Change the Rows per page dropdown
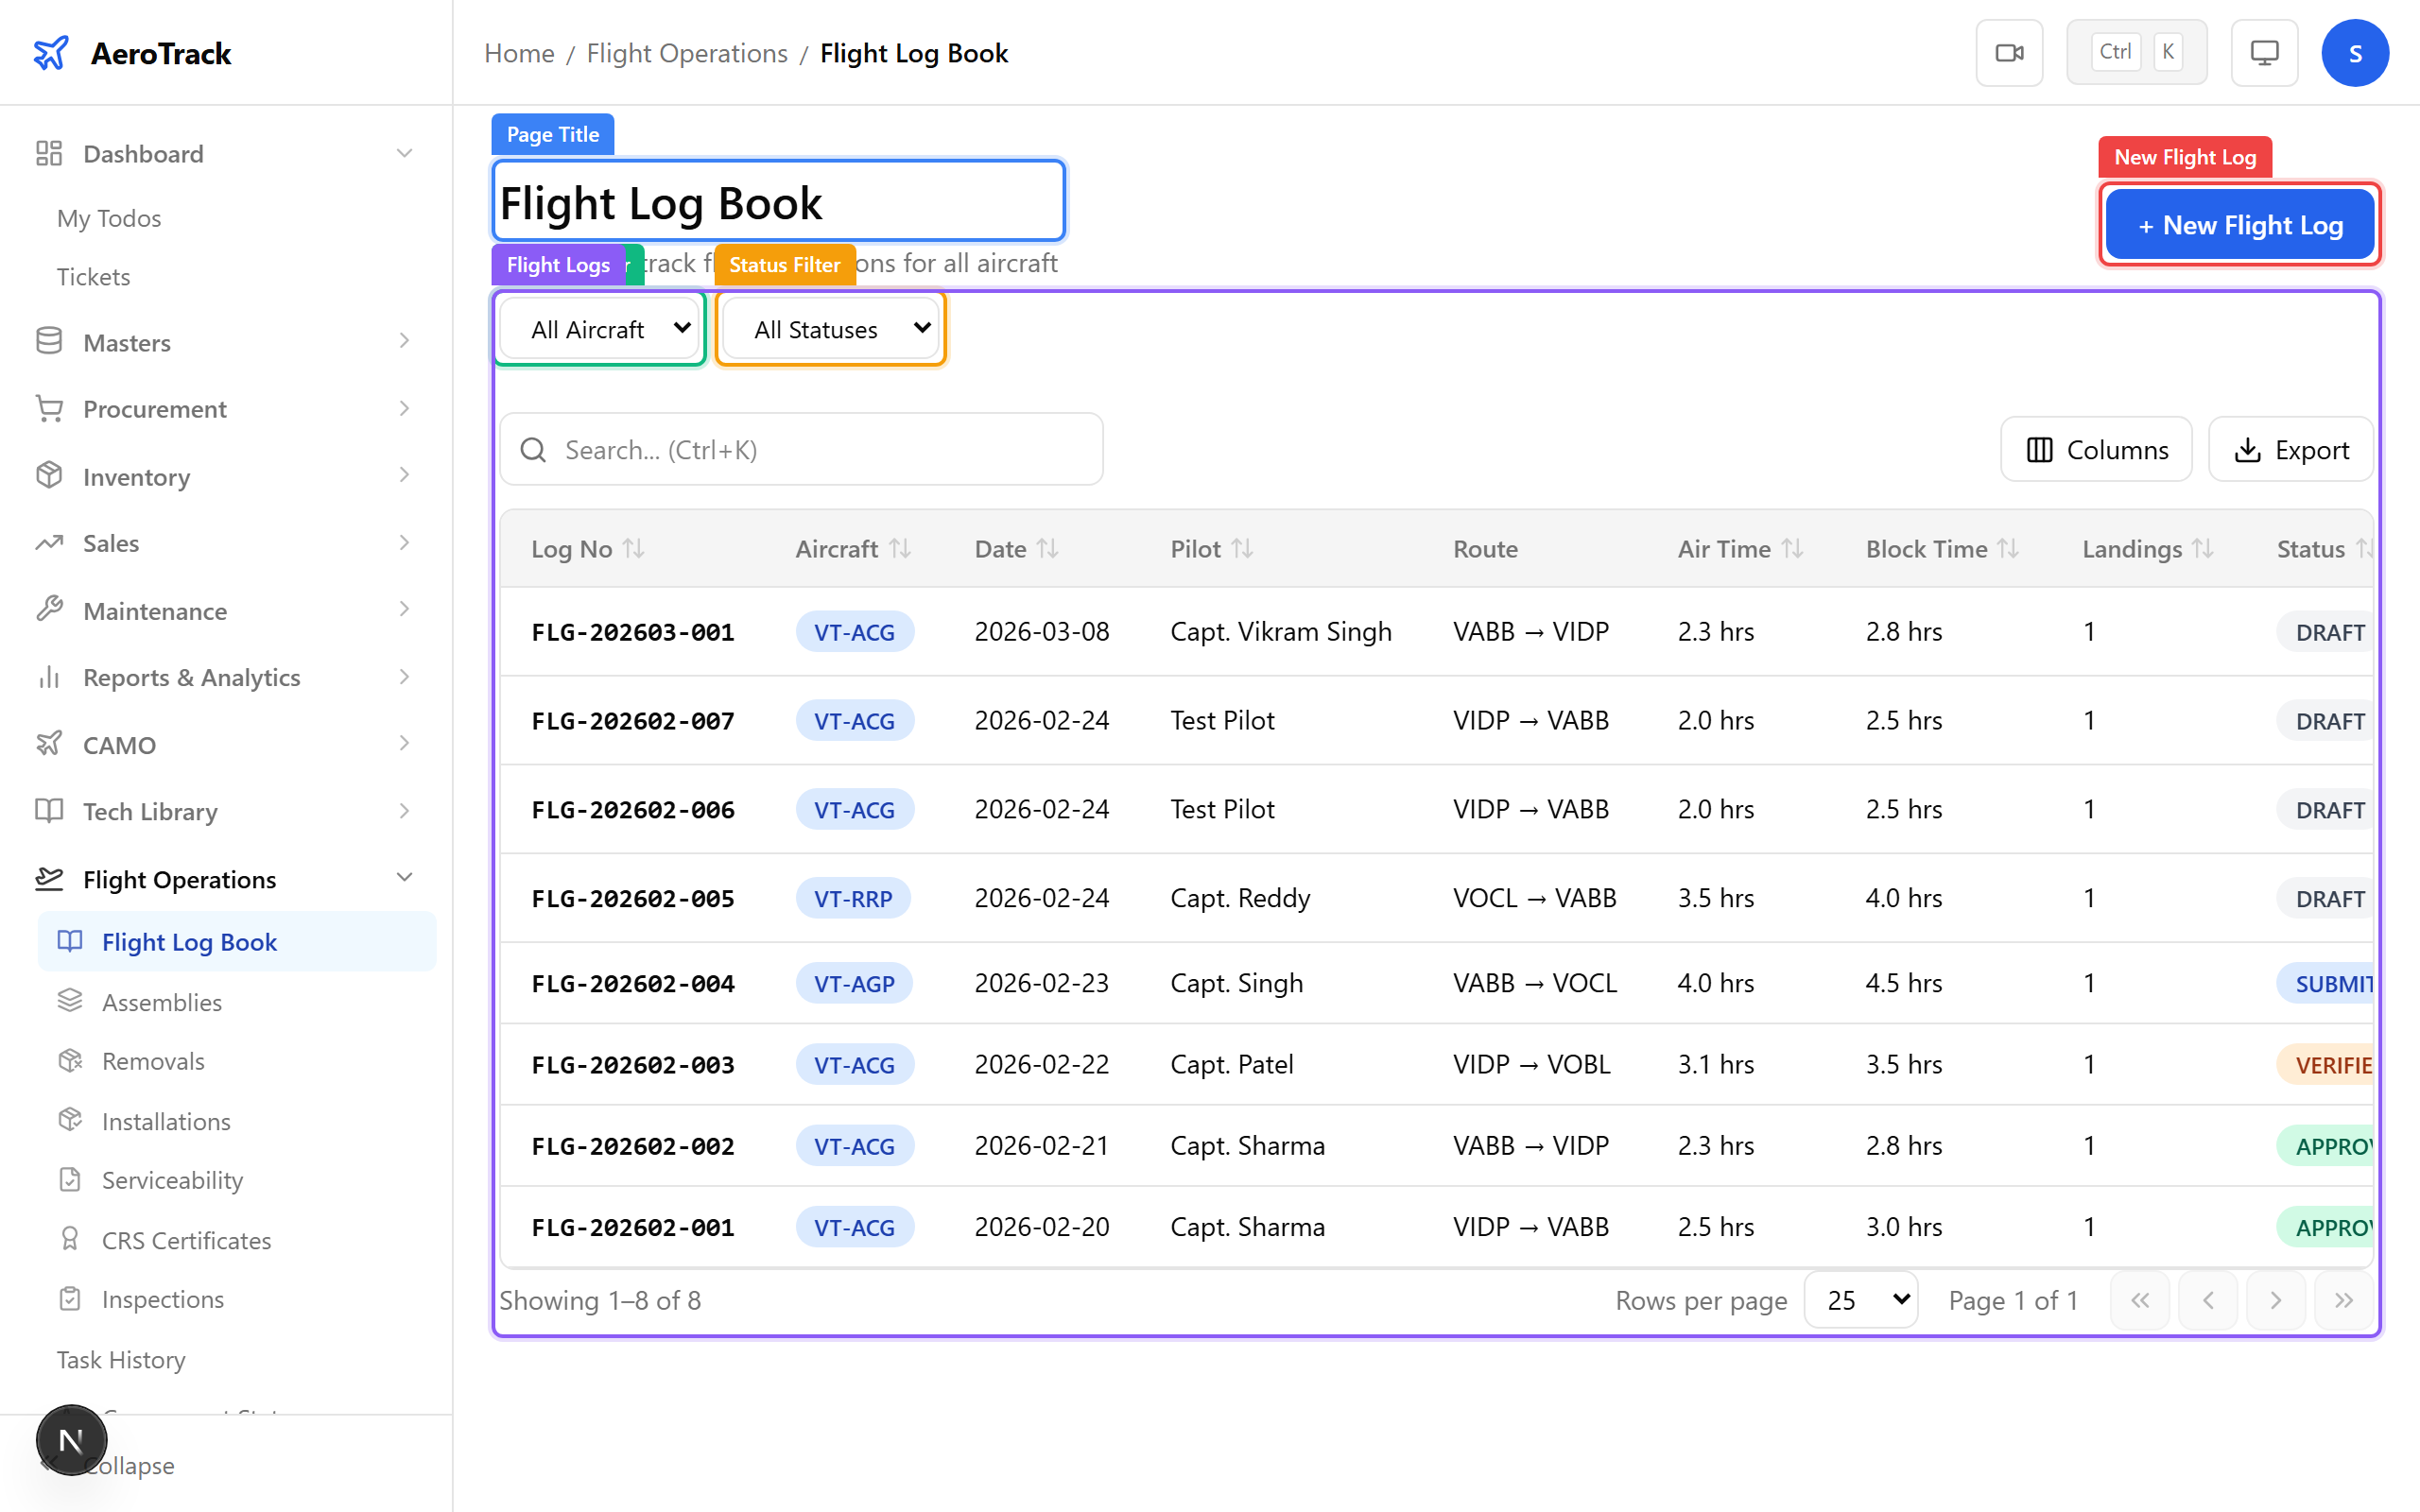The height and width of the screenshot is (1512, 2420). coord(1859,1299)
